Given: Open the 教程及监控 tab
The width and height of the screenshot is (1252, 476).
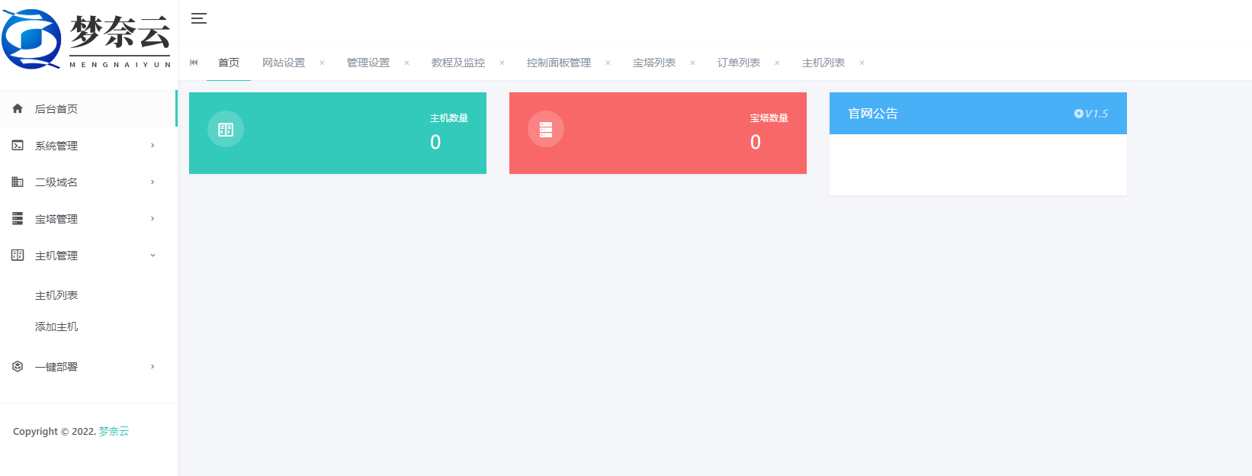Looking at the screenshot, I should point(458,63).
